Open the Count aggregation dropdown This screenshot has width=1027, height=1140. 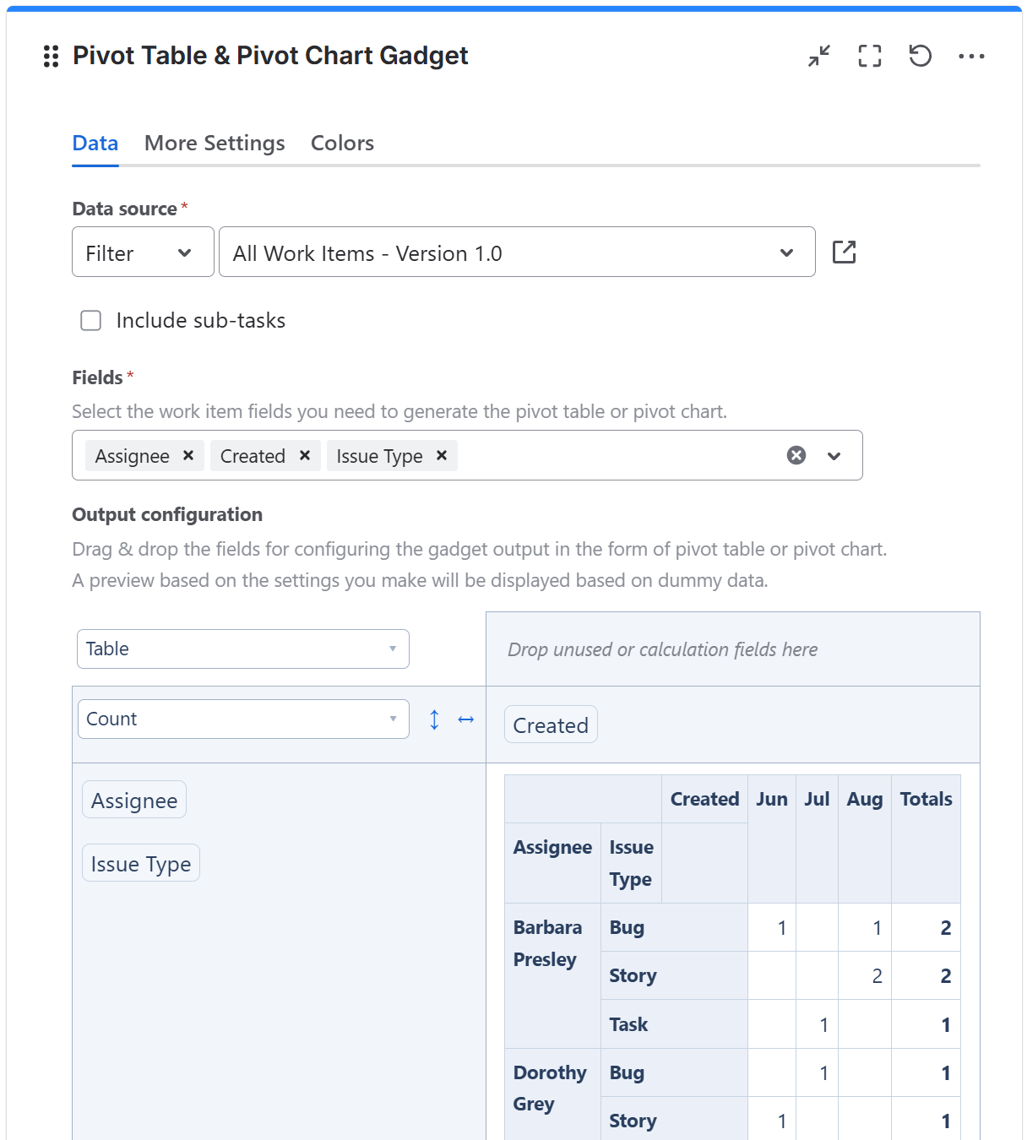[x=243, y=719]
